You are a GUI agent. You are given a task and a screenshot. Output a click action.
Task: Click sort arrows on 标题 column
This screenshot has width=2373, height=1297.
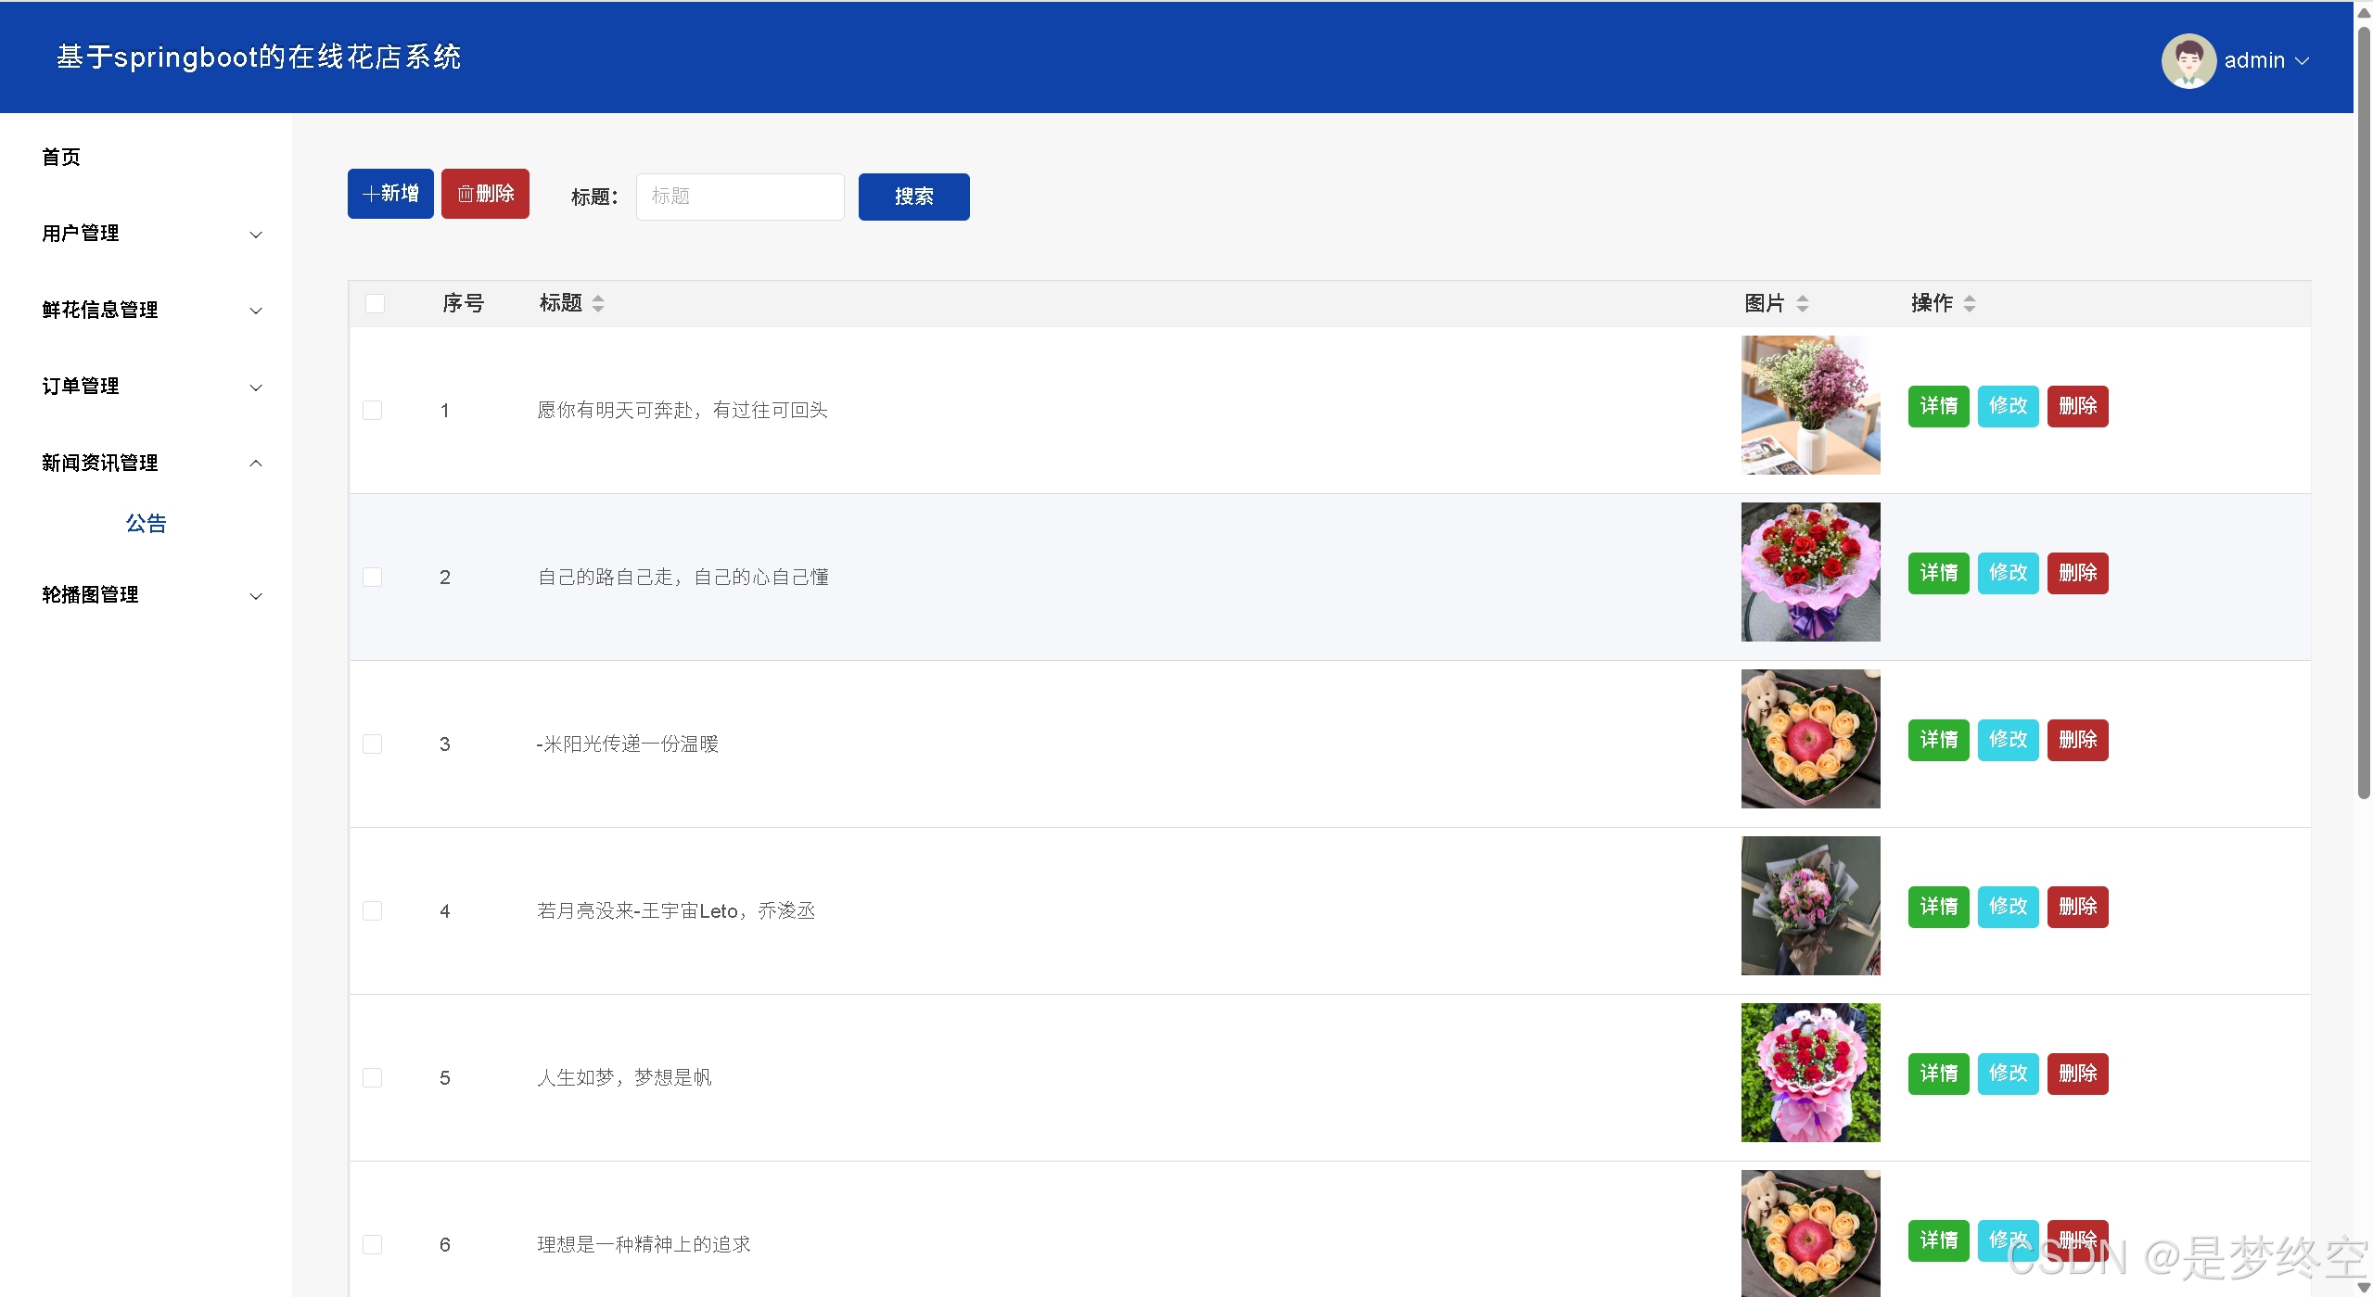(597, 303)
